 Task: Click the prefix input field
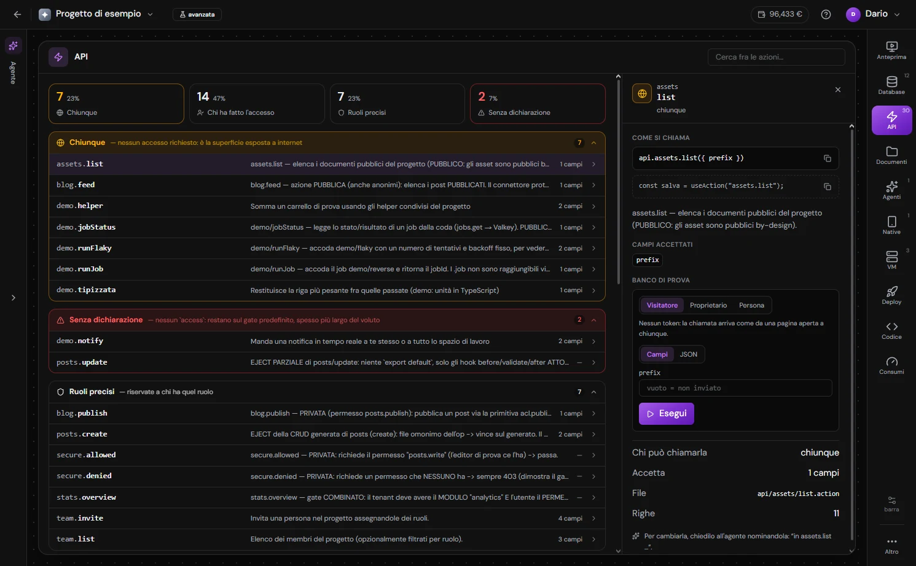735,388
